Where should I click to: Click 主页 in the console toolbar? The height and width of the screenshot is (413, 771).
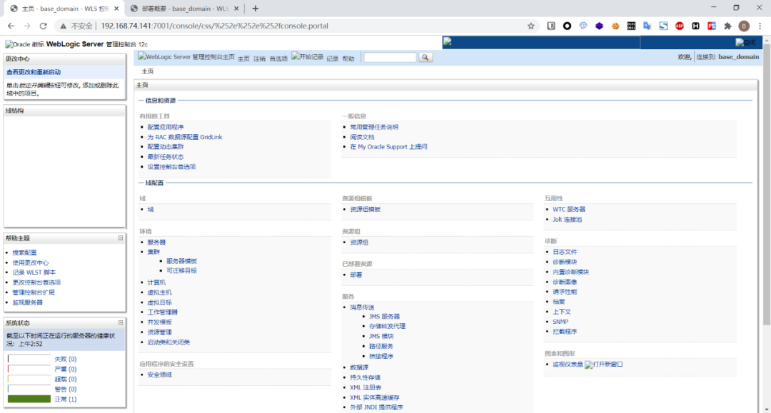pos(243,58)
